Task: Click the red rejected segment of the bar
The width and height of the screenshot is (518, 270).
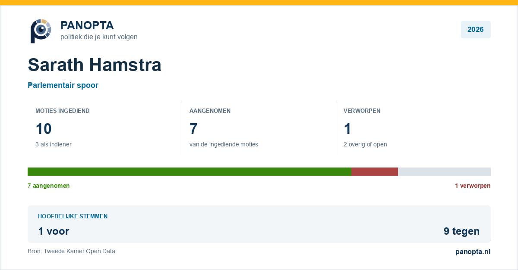Action: 375,171
